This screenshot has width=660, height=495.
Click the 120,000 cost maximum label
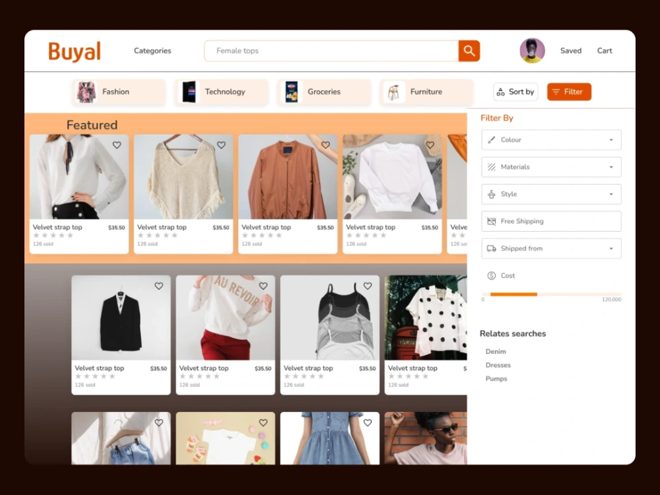(612, 300)
